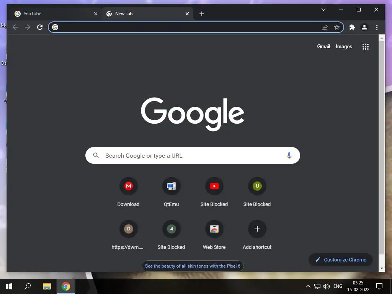Open the Windows Start menu
Image resolution: width=392 pixels, height=294 pixels.
click(9, 286)
